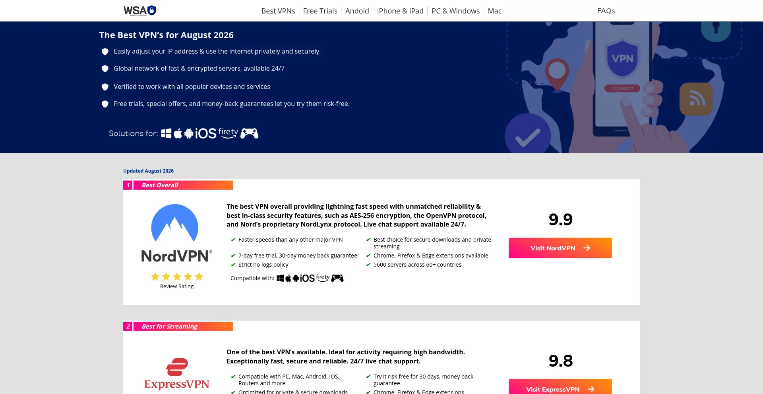The width and height of the screenshot is (763, 394).
Task: Click the "Best for Streaming" ribbon label
Action: pyautogui.click(x=169, y=327)
